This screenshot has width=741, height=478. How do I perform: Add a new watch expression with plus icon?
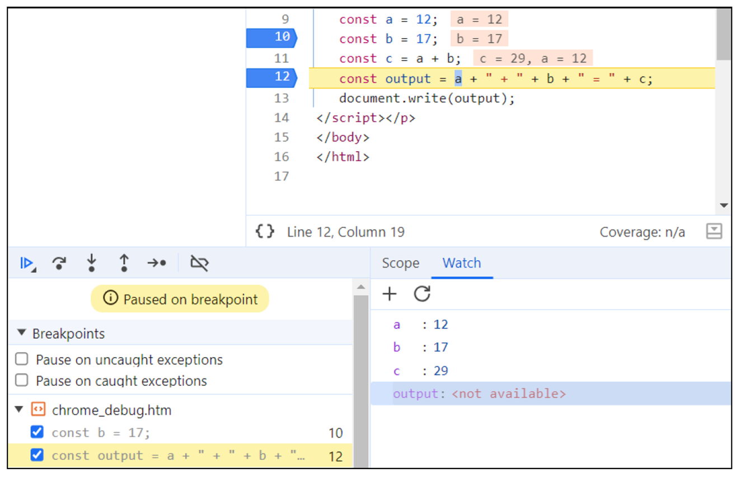tap(388, 293)
